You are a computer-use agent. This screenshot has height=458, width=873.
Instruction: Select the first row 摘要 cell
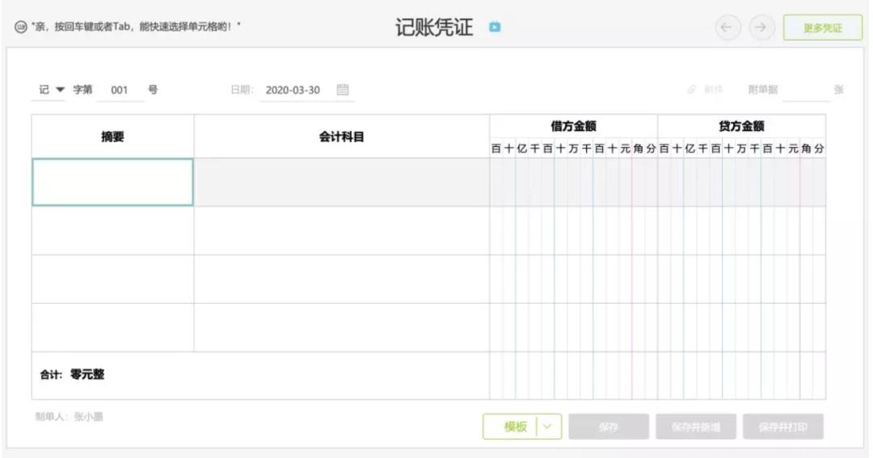click(x=112, y=182)
